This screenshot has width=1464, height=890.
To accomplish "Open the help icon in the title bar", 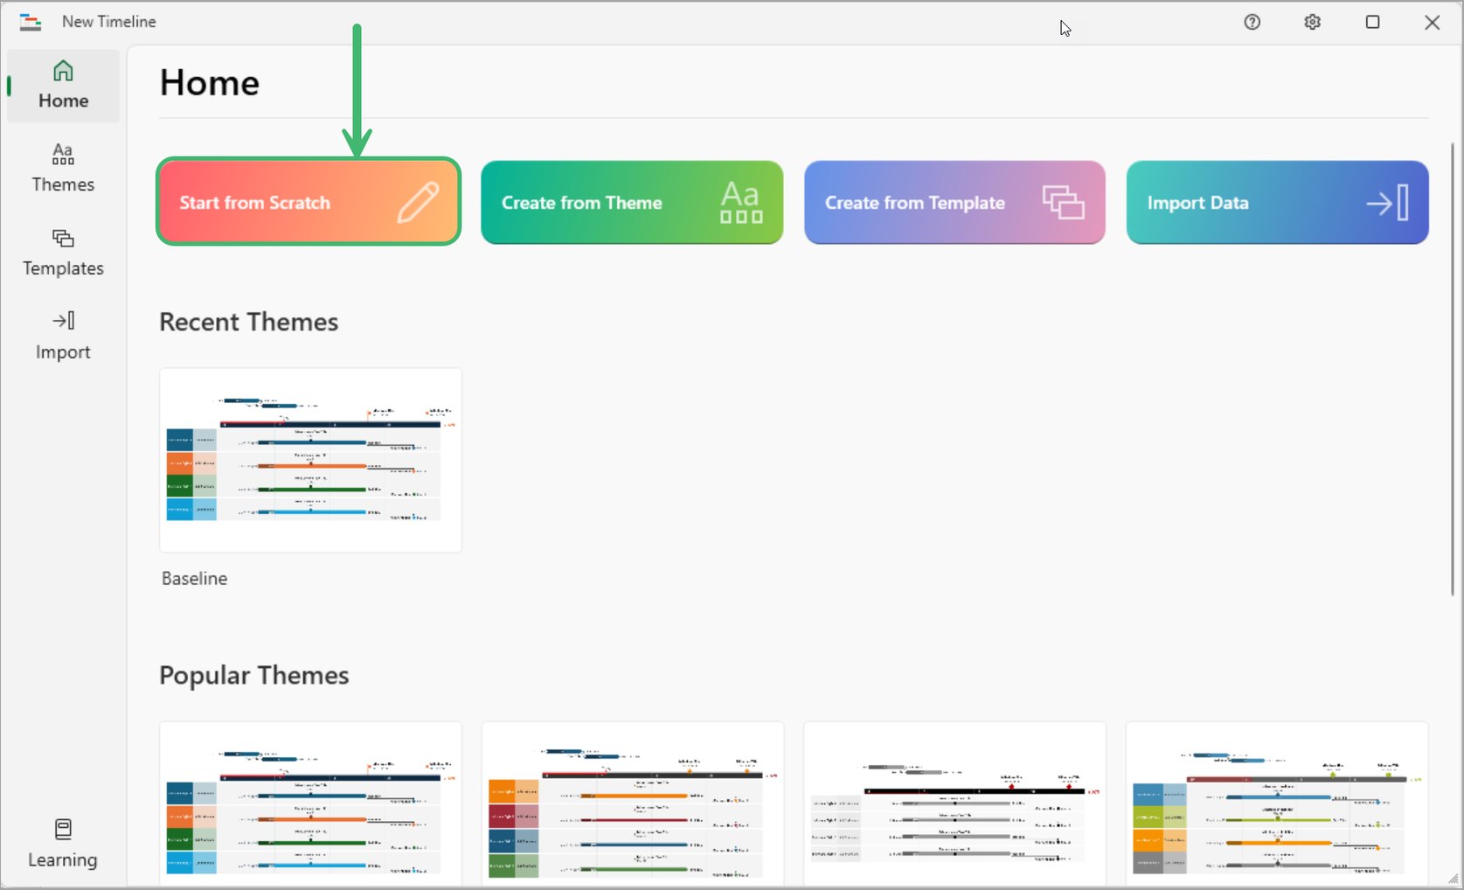I will tap(1252, 22).
